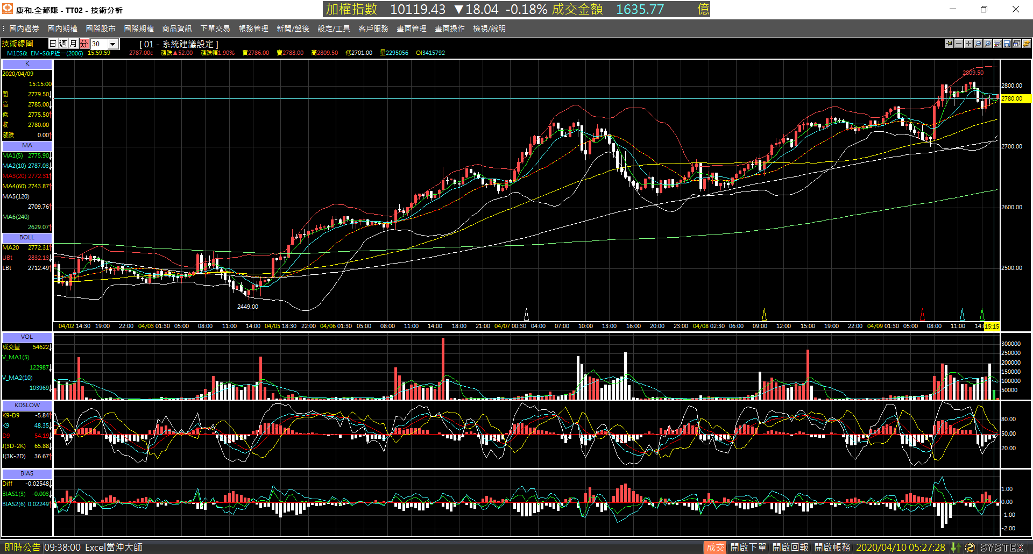The image size is (1033, 554).
Task: Click the 開啟回報 button
Action: point(790,548)
